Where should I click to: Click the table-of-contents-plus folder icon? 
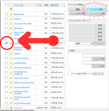(11, 82)
